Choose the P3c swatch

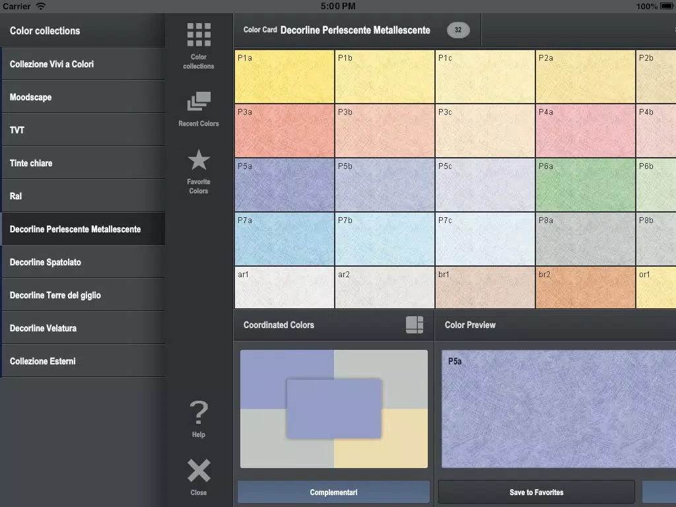coord(485,131)
